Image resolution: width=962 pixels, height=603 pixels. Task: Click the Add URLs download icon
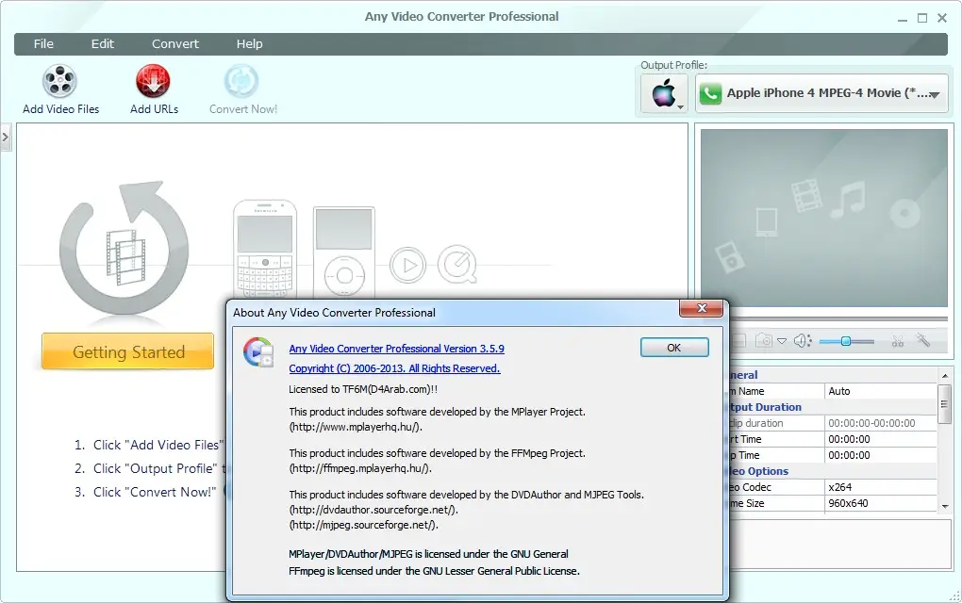pyautogui.click(x=153, y=81)
